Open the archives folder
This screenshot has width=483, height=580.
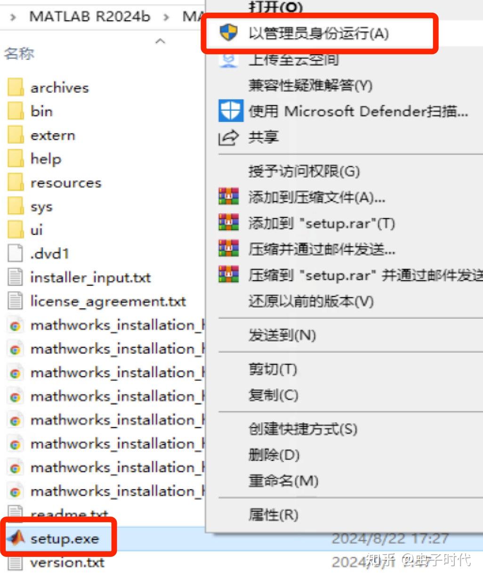click(x=59, y=88)
